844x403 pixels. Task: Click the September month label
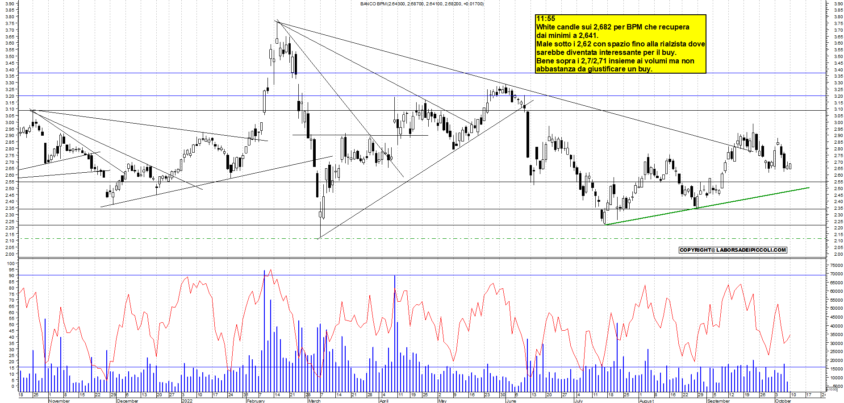pos(719,401)
